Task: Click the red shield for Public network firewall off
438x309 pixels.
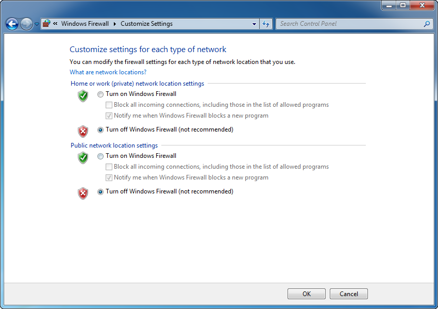Action: point(82,193)
